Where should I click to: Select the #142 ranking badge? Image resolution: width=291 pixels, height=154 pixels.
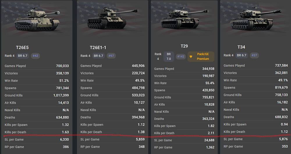click(181, 57)
